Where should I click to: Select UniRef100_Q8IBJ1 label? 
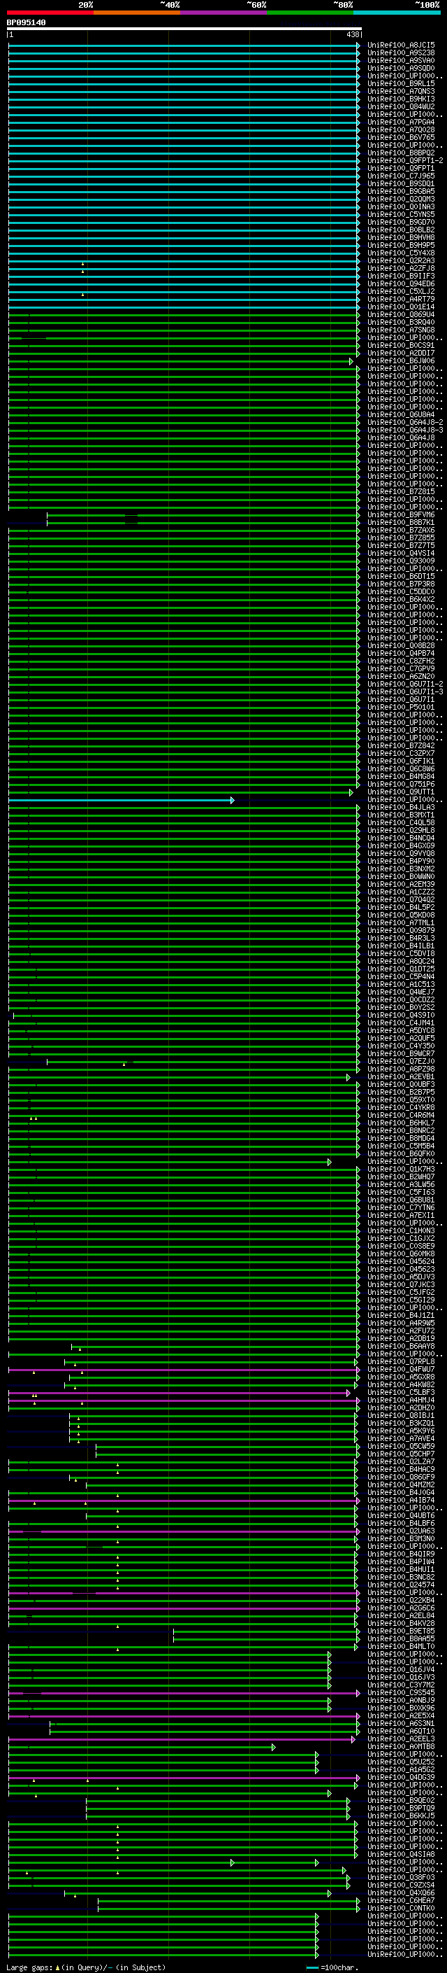pyautogui.click(x=401, y=1415)
